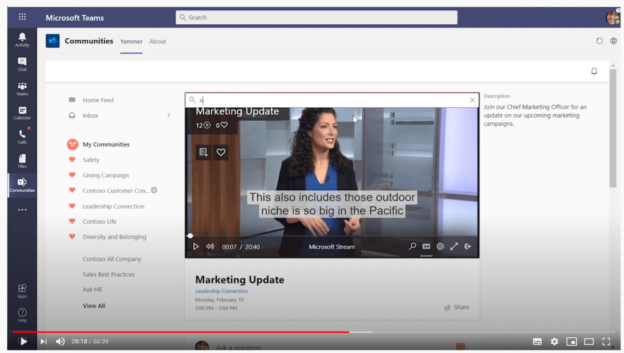The width and height of the screenshot is (624, 353).
Task: Click the app launcher waffle icon
Action: click(23, 17)
